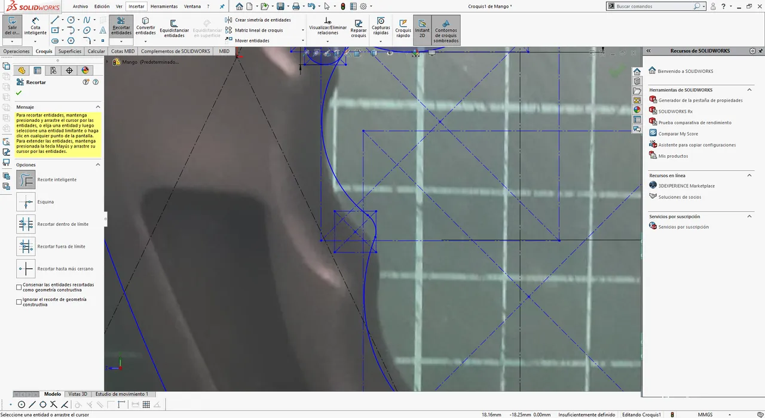Click Mover entidades tool

pyautogui.click(x=247, y=41)
